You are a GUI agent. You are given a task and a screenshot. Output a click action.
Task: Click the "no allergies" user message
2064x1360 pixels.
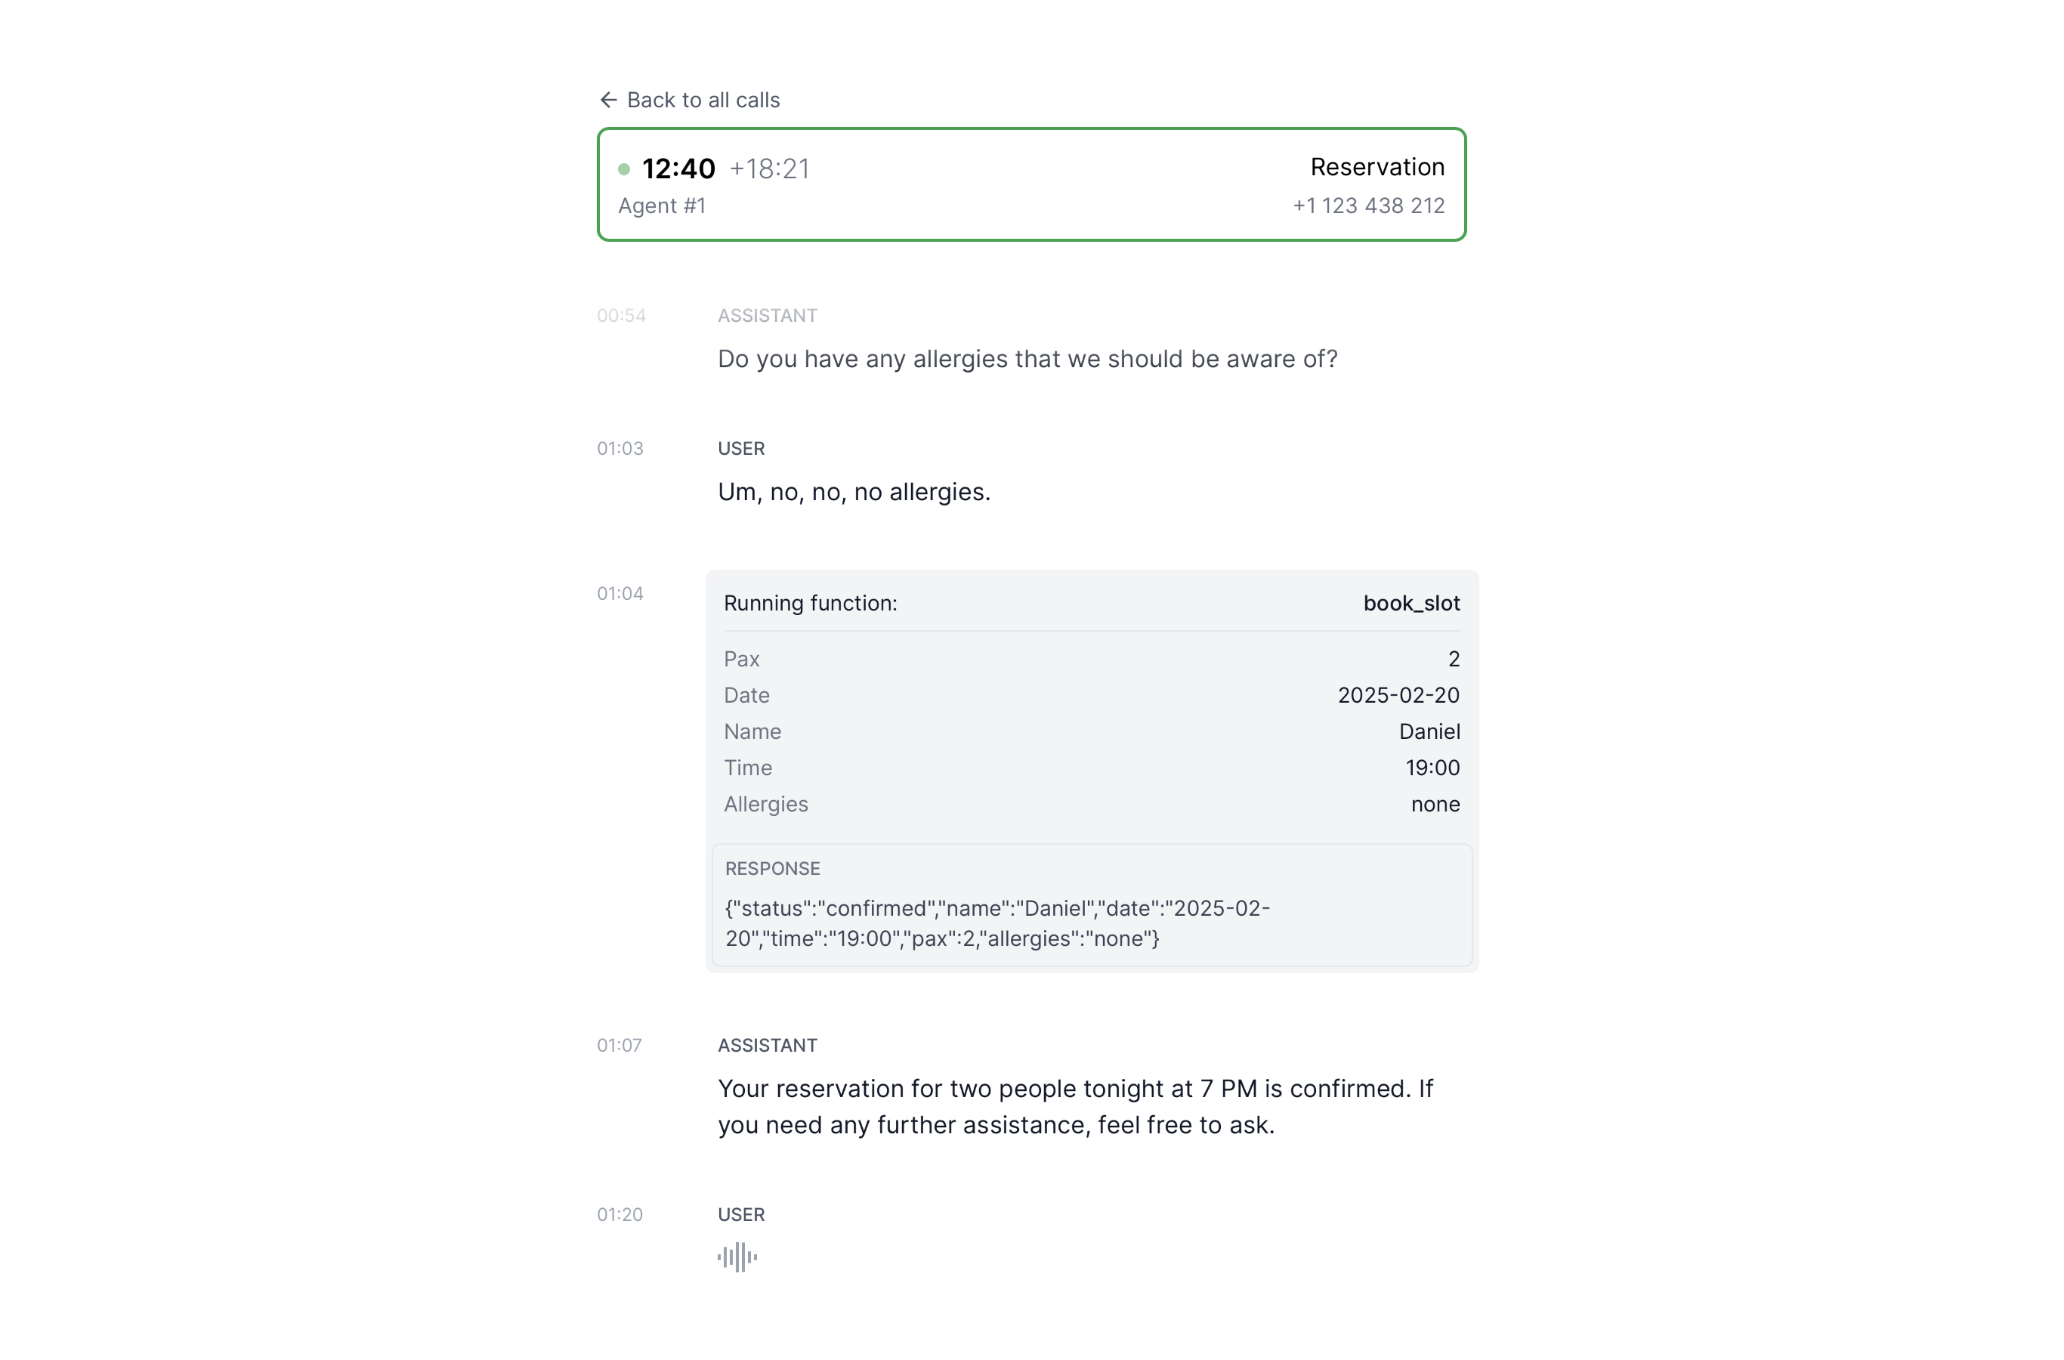coord(854,492)
